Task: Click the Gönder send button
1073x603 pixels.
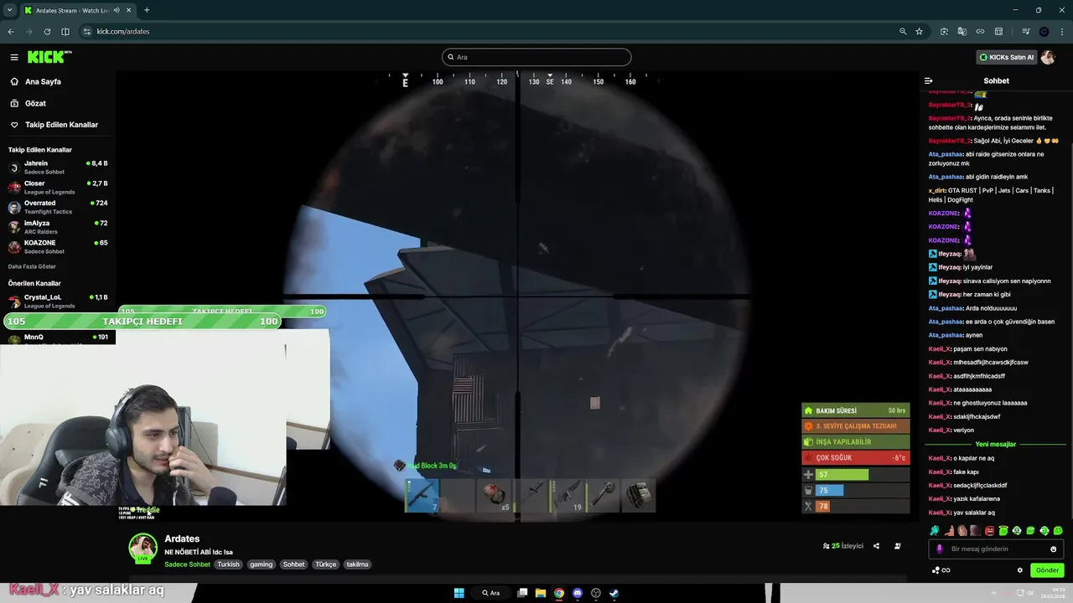Action: (1047, 570)
